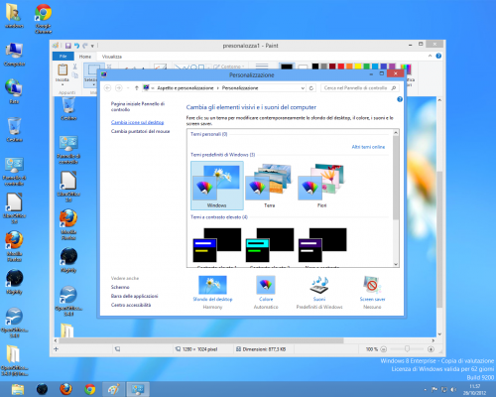
Task: Open Customize Quick Access Toolbar arrow in Paint
Action: coord(92,46)
